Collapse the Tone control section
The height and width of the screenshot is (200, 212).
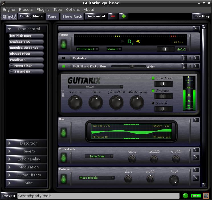(27, 29)
